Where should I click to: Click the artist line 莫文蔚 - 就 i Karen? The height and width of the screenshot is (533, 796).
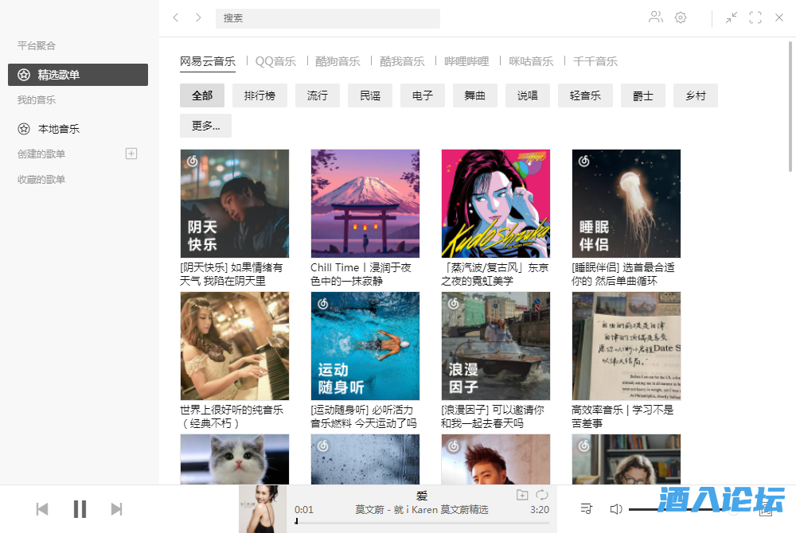click(x=422, y=509)
